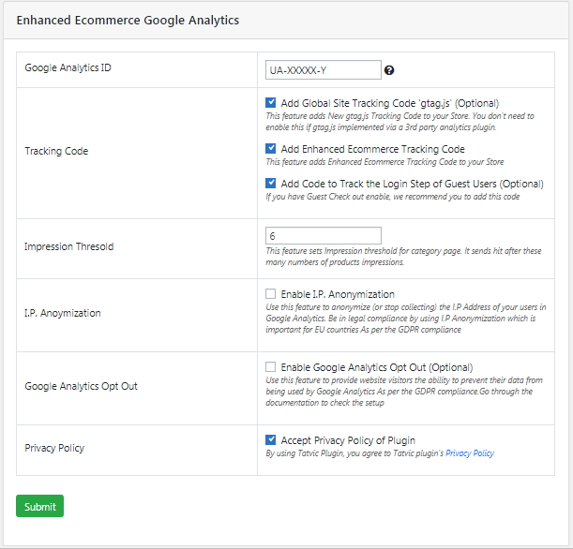Click the Enable I.P. Anonymization label text
This screenshot has width=573, height=549.
338,294
